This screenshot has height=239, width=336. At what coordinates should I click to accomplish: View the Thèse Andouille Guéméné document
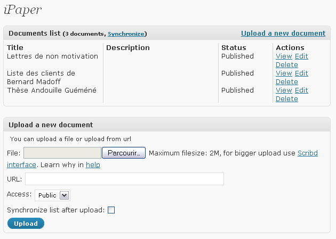pos(284,90)
